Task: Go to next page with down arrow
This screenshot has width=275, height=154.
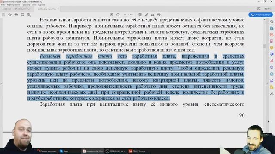Action: [118, 15]
